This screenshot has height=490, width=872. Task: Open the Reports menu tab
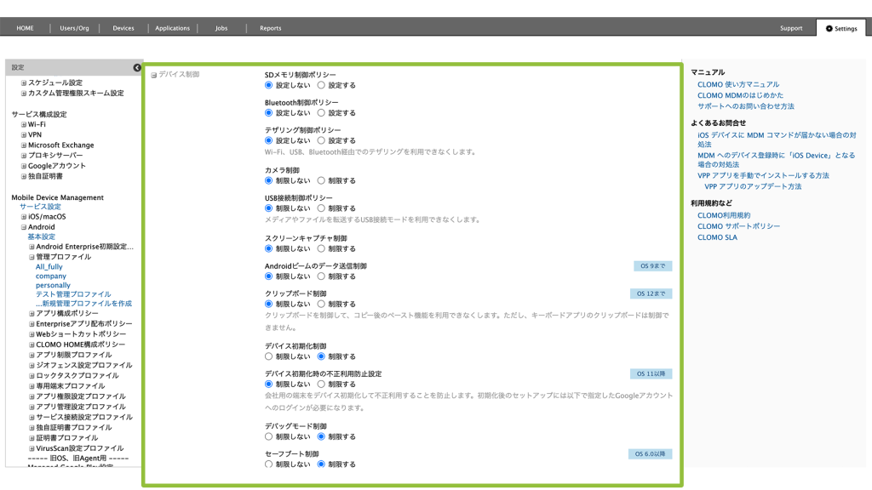[270, 28]
